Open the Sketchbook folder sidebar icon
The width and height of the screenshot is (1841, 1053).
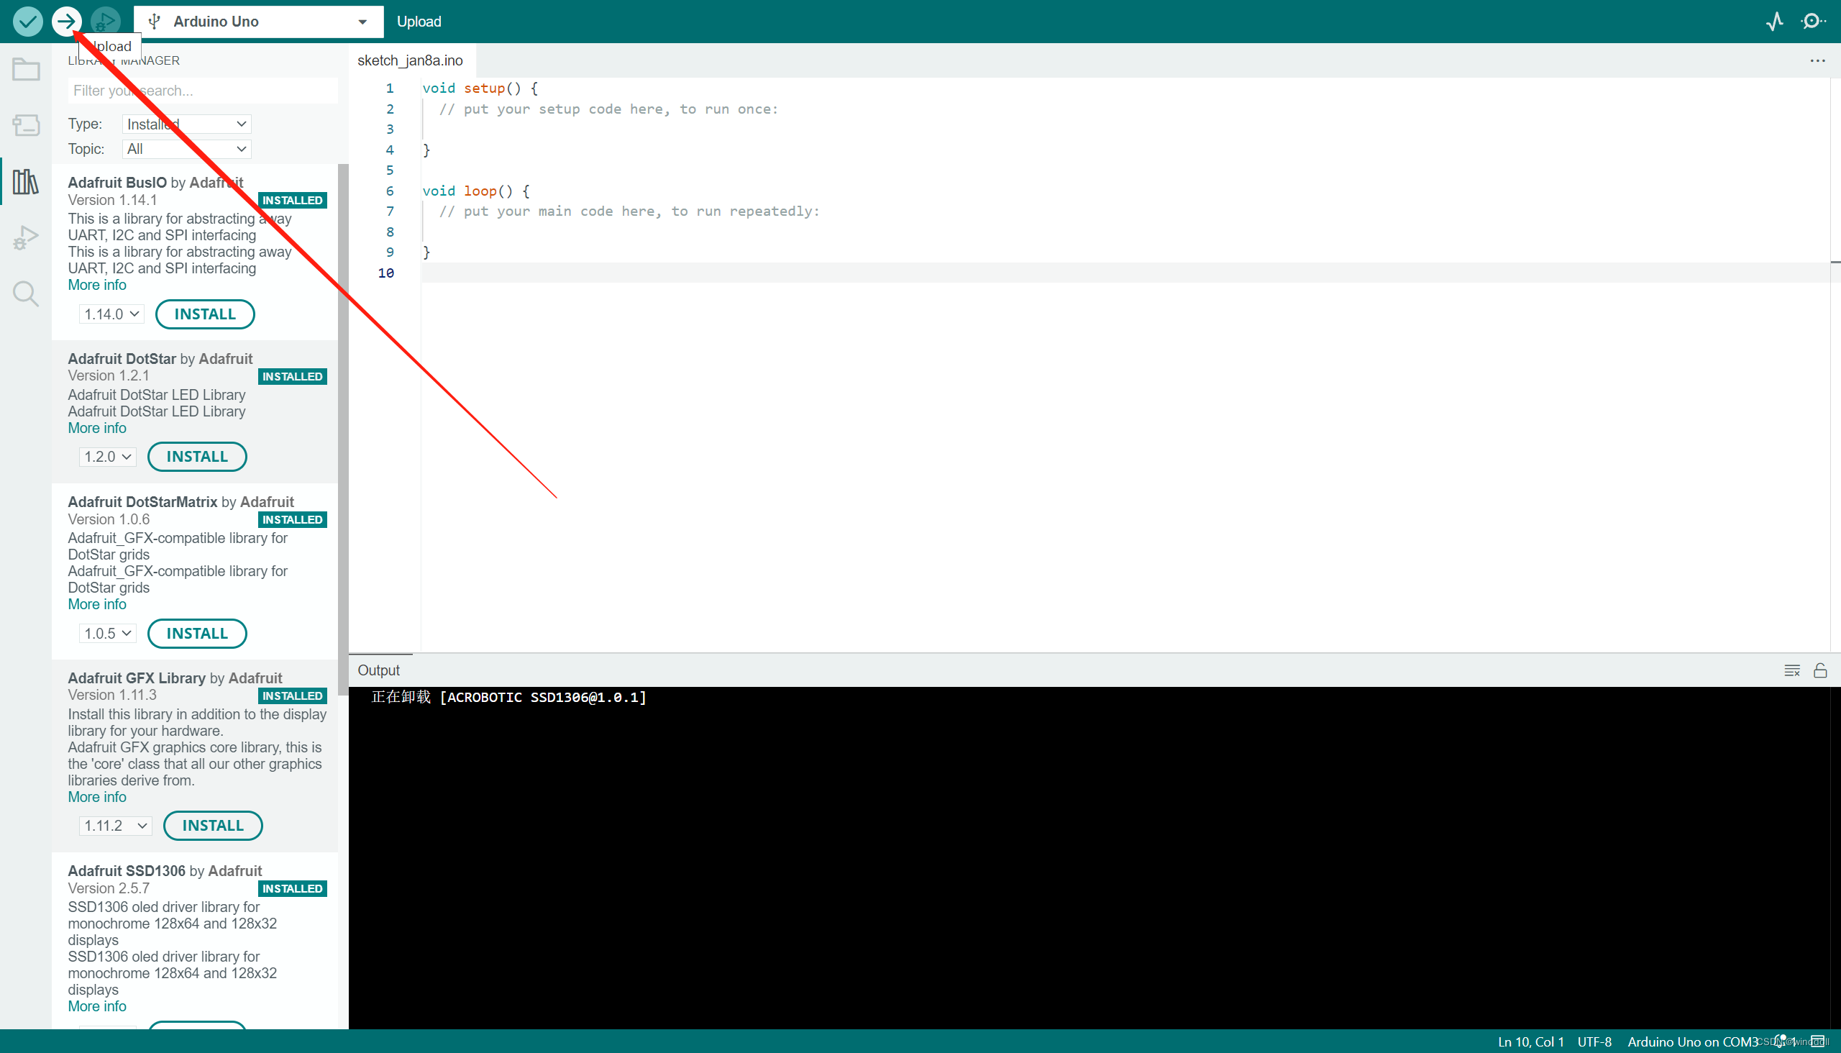26,70
